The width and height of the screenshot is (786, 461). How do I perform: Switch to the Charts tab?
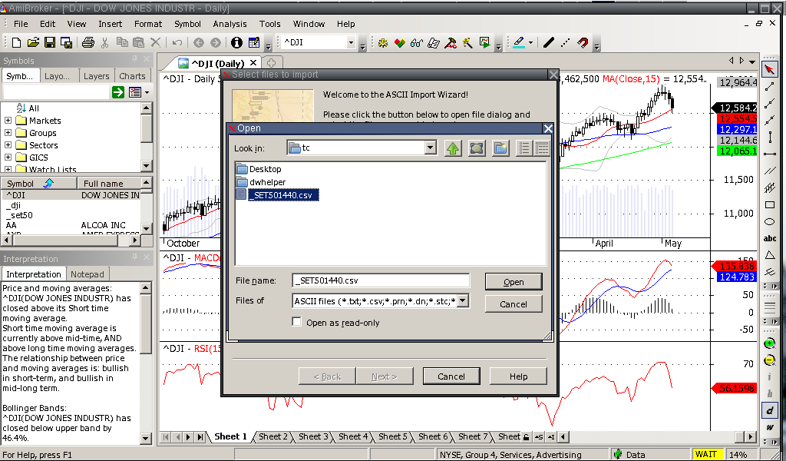pyautogui.click(x=132, y=76)
